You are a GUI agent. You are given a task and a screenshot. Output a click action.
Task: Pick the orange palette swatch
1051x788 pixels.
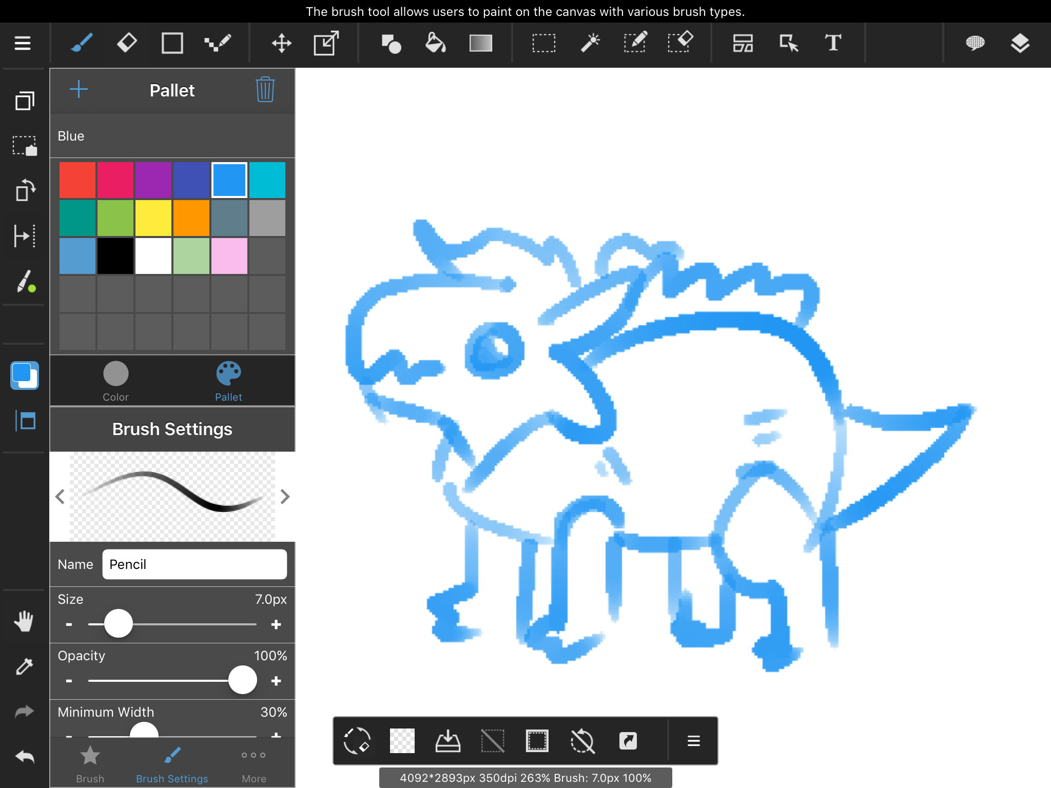tap(191, 218)
